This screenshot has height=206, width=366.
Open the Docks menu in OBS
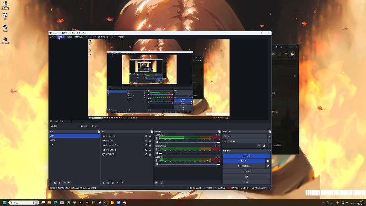(x=79, y=37)
